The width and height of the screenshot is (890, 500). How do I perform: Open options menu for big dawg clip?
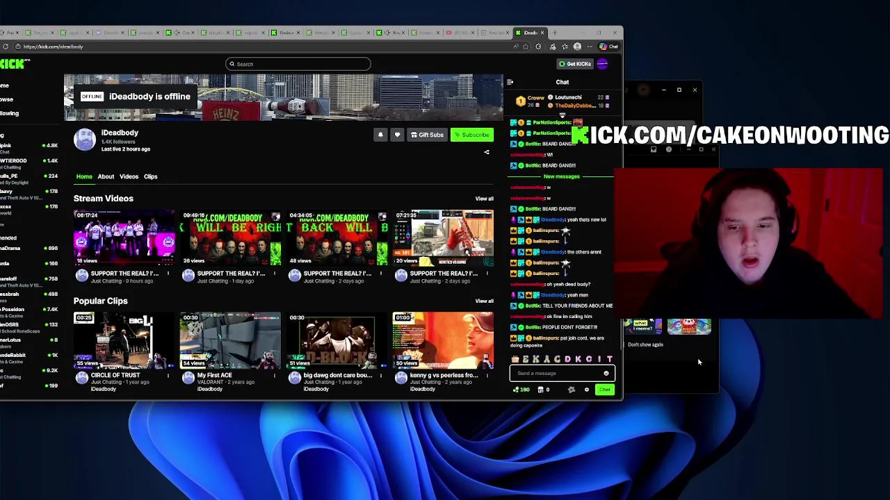click(x=380, y=375)
